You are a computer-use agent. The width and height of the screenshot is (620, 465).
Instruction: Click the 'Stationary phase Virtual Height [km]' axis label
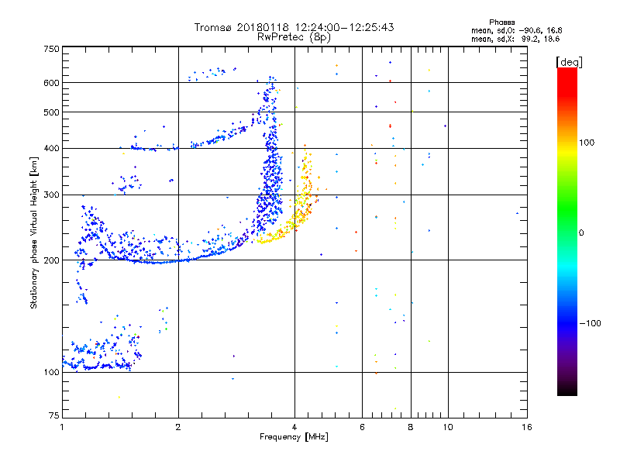pyautogui.click(x=34, y=232)
